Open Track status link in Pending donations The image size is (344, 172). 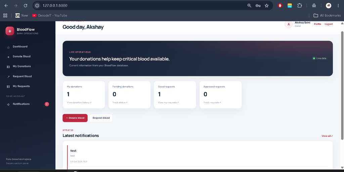120,102
